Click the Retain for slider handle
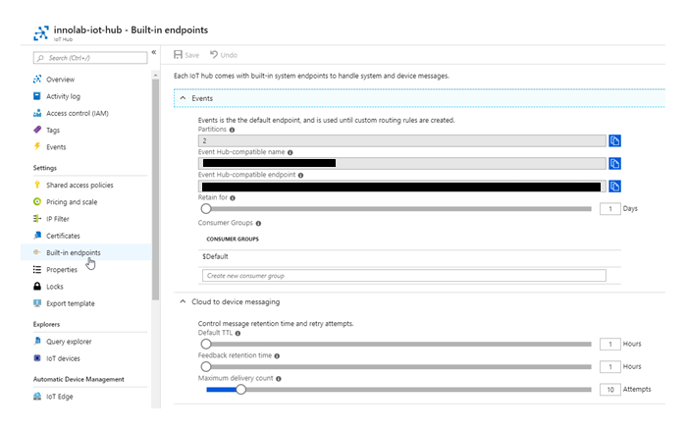This screenshot has height=430, width=687. 206,209
